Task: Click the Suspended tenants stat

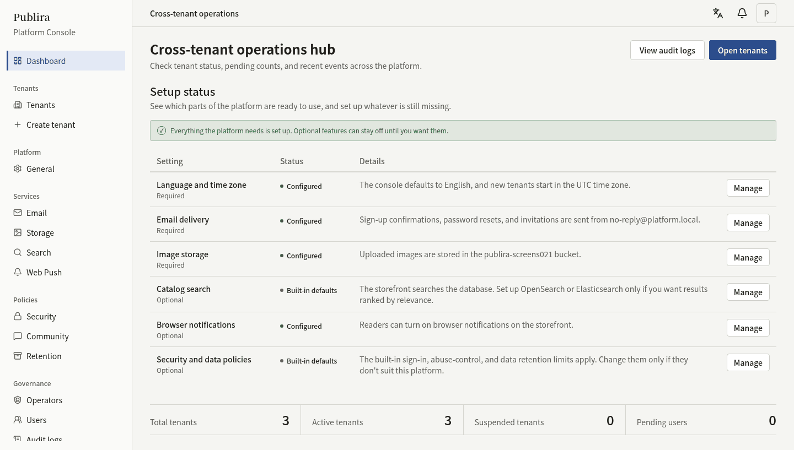Action: (544, 421)
